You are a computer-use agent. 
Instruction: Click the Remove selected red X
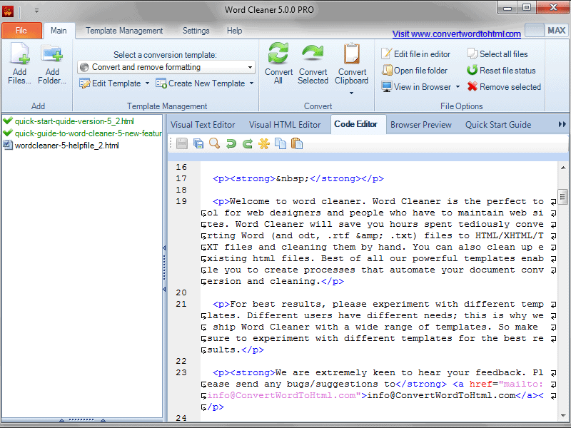click(x=504, y=87)
